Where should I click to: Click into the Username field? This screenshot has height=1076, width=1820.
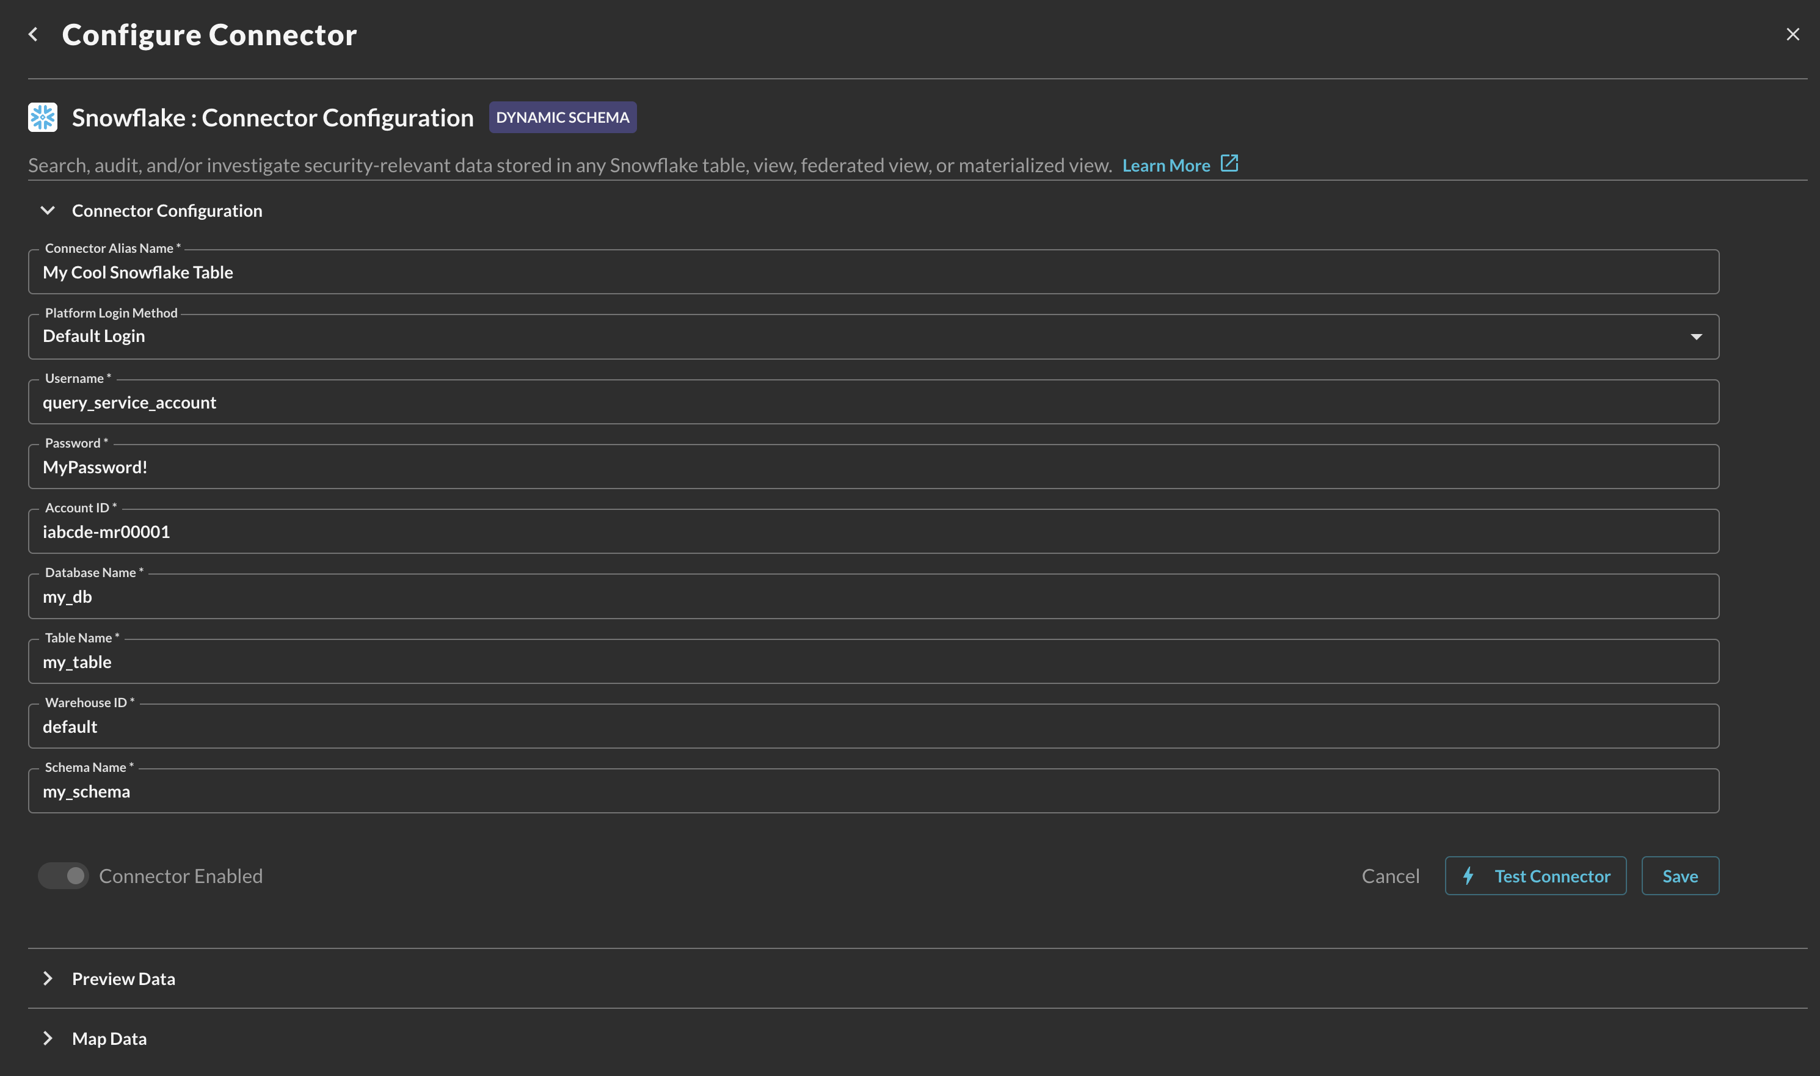point(873,402)
